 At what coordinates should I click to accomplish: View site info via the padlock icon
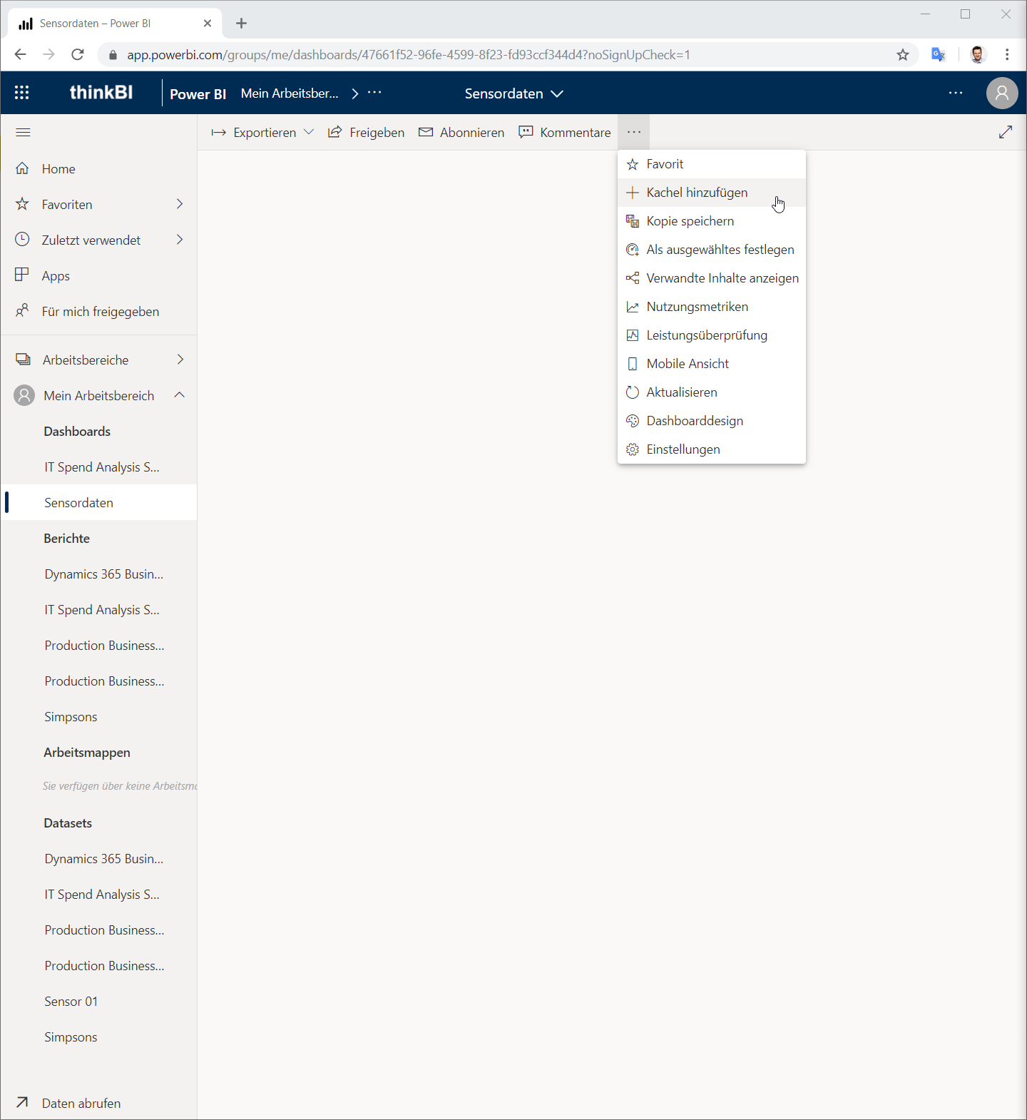[112, 55]
